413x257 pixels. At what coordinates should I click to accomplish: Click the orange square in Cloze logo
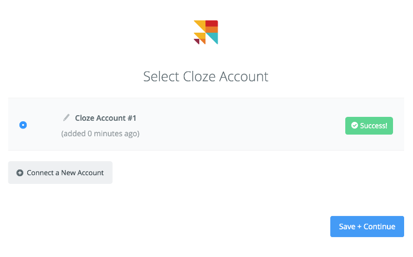pos(211,29)
